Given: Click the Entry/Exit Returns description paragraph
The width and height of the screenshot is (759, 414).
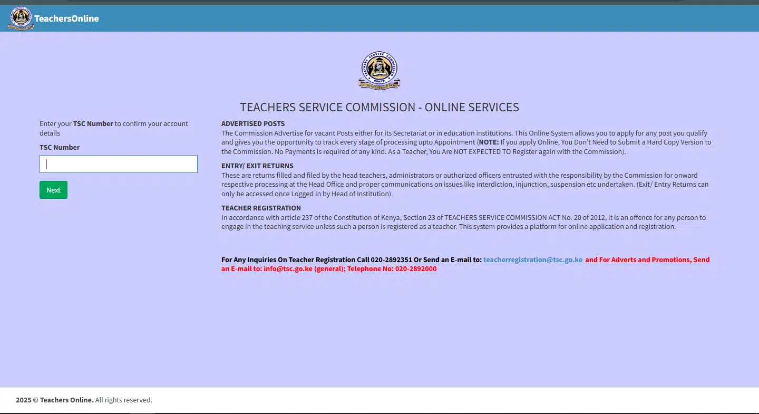Looking at the screenshot, I should point(464,185).
